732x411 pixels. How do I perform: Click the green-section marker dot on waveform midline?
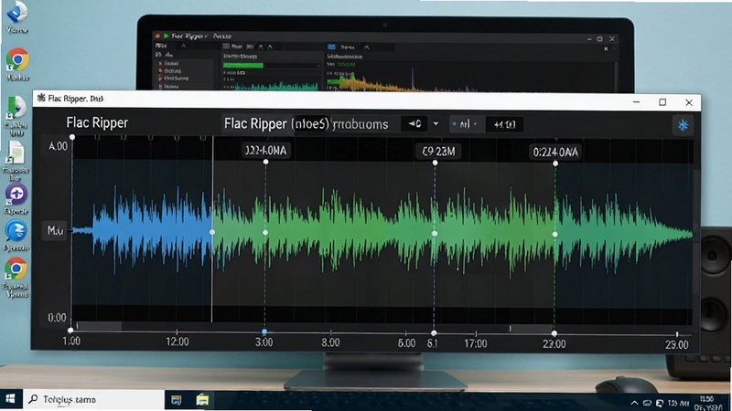[265, 233]
